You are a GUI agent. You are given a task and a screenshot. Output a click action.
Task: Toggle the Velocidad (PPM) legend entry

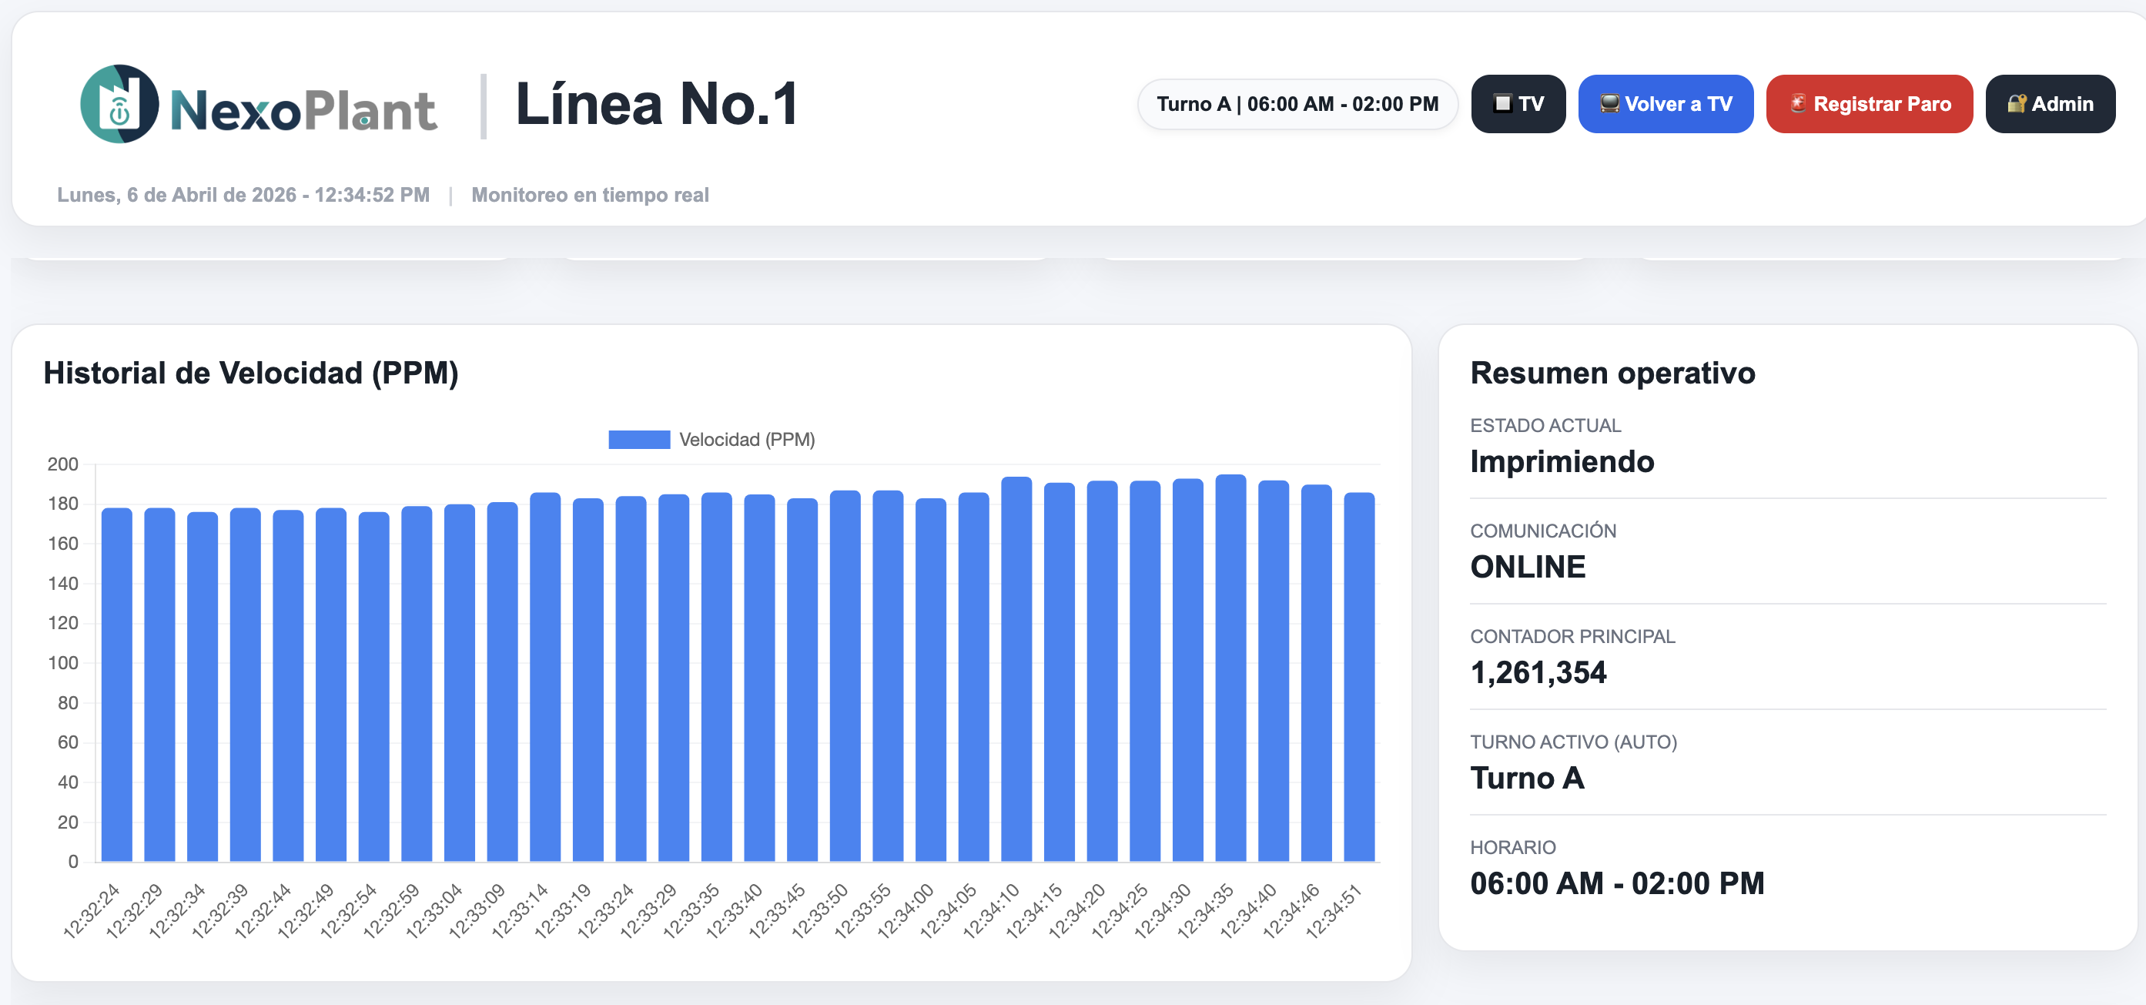click(745, 439)
